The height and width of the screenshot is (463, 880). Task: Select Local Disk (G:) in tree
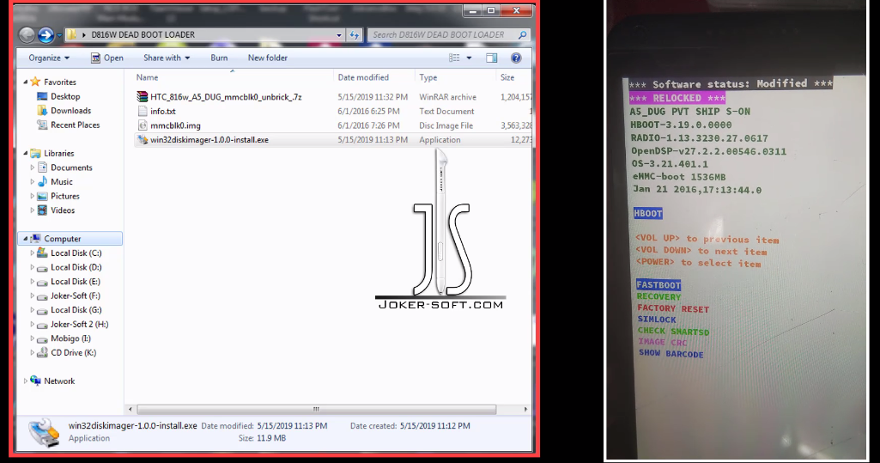click(76, 310)
